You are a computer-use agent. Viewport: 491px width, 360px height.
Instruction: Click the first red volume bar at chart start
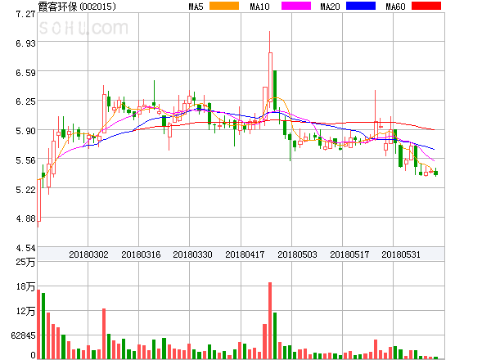[38, 324]
